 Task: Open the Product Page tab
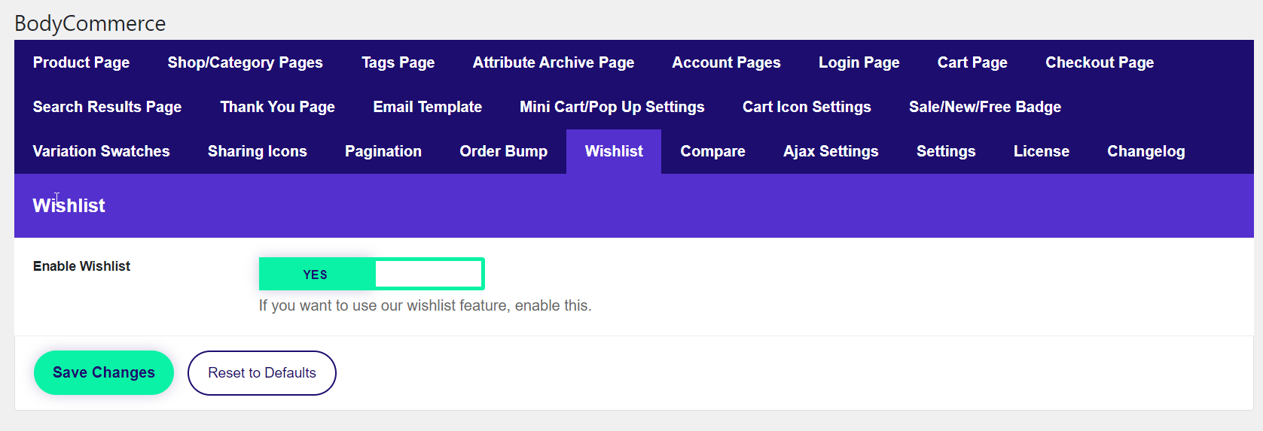[81, 62]
